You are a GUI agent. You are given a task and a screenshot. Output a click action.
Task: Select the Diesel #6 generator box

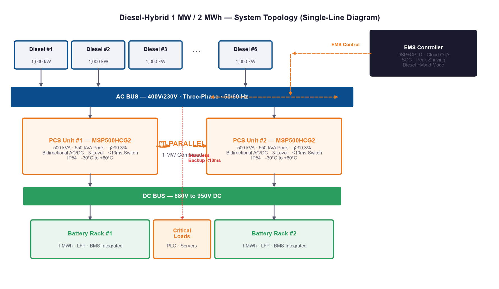[x=245, y=55]
